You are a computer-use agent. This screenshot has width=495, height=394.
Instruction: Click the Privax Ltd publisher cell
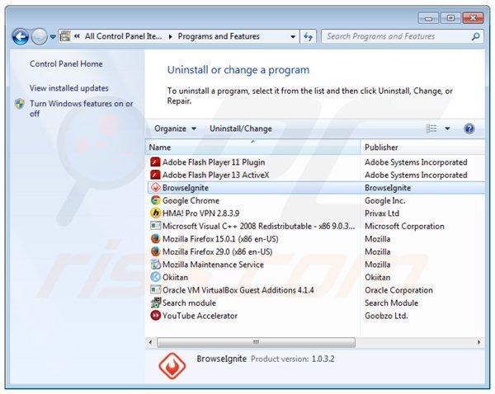point(382,213)
